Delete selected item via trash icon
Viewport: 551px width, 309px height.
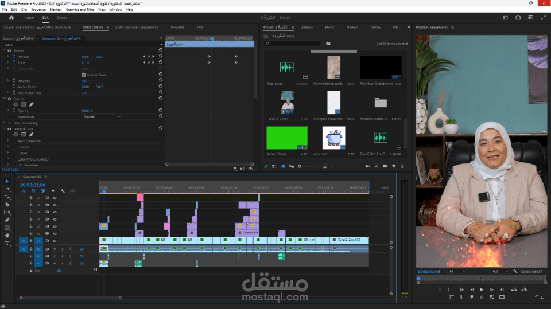[402, 166]
